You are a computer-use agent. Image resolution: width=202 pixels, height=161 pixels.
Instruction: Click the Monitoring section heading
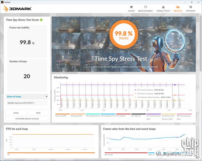coord(61,77)
